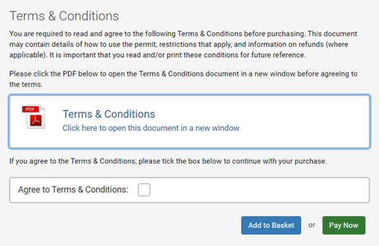Click the Adobe Acrobat logo on the document icon
Viewport: 379px width, 246px height.
click(x=36, y=120)
